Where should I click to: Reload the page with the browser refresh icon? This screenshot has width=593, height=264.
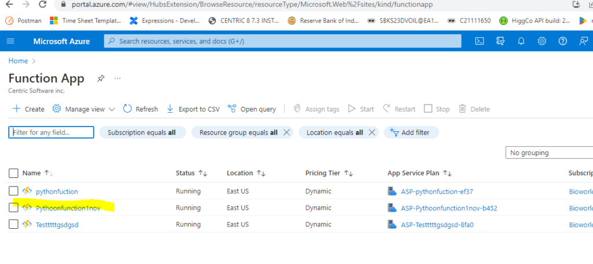43,4
